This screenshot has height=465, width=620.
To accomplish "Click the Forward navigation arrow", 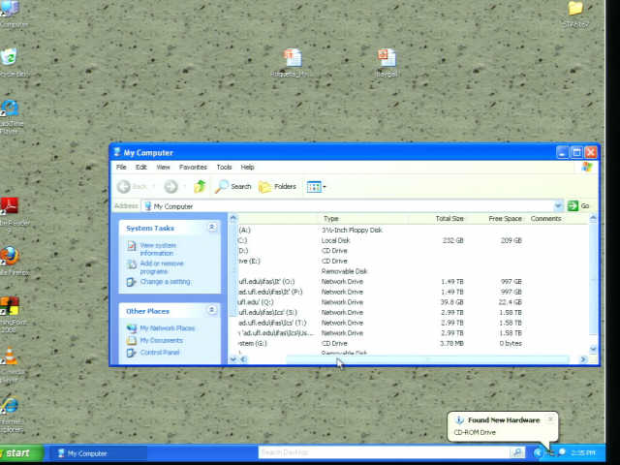I will tap(170, 186).
